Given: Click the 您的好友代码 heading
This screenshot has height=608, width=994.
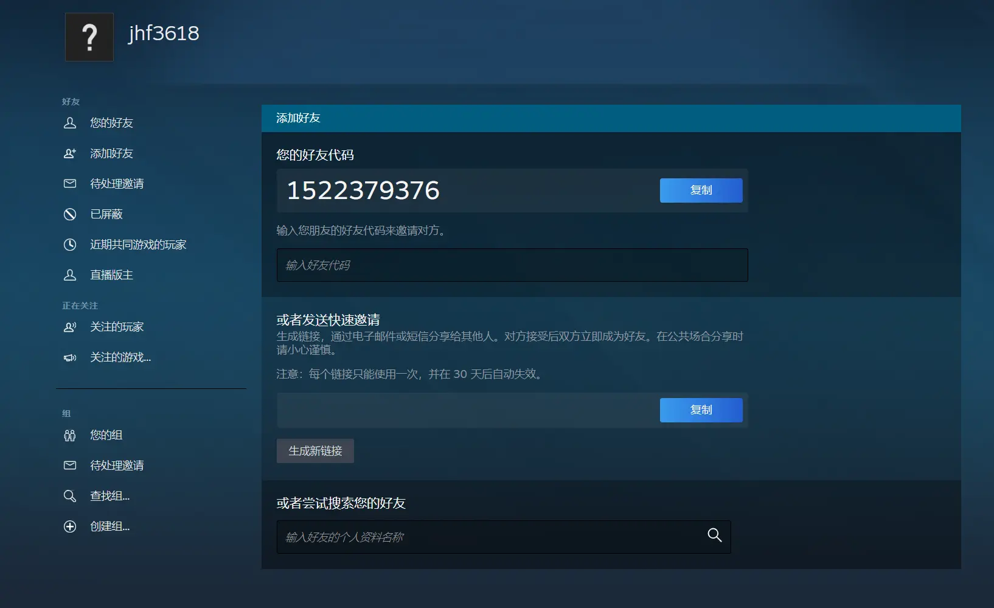Looking at the screenshot, I should (x=315, y=155).
